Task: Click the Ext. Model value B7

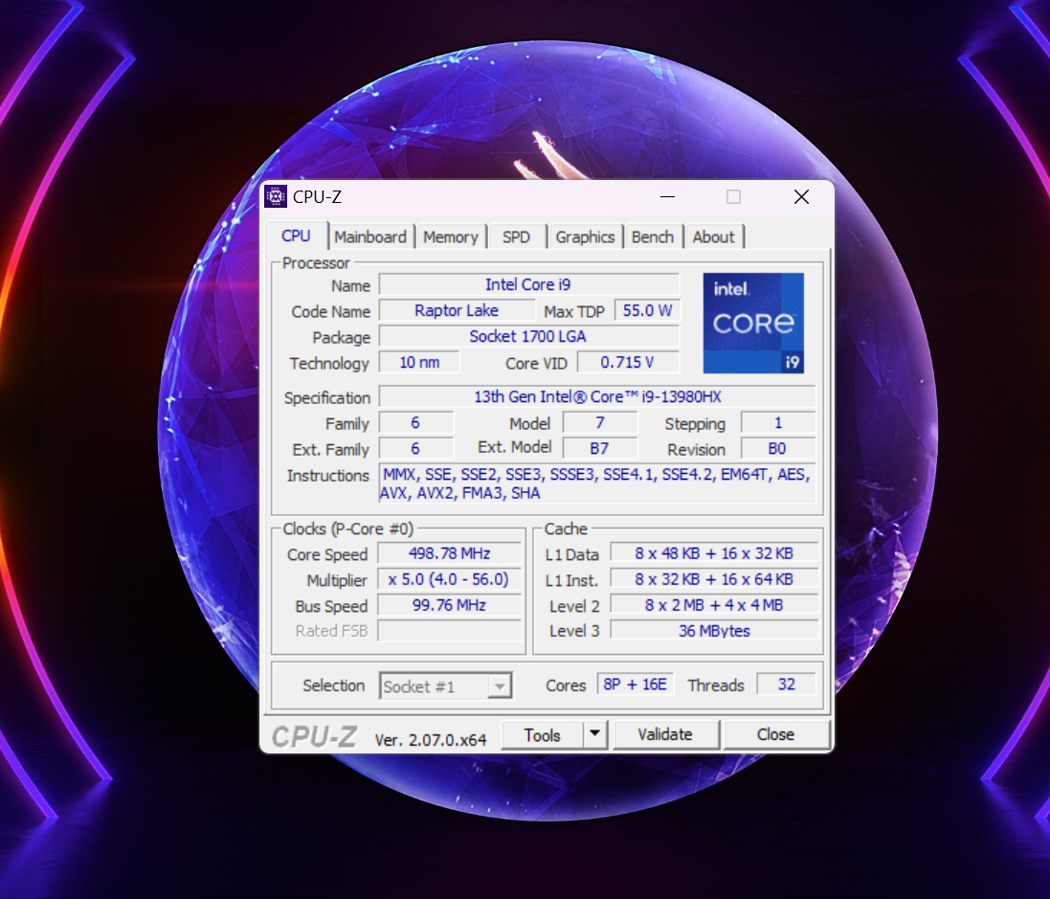Action: tap(600, 448)
